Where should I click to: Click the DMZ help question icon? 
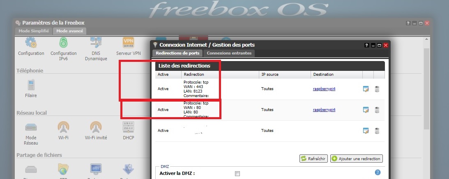click(x=378, y=173)
